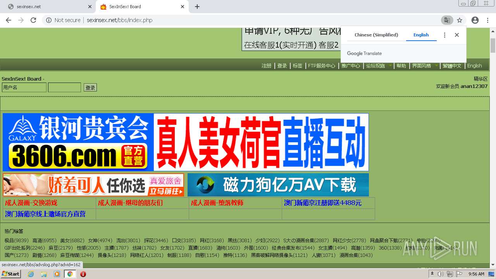This screenshot has height=279, width=496.
Task: Select the 极品(9839) tag
Action: 16,241
